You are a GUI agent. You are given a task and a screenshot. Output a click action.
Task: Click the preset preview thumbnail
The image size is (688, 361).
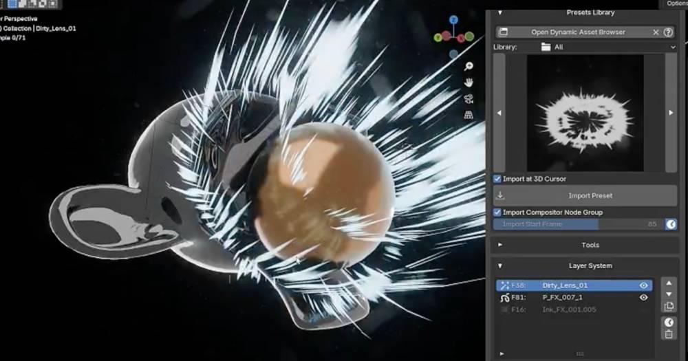pyautogui.click(x=585, y=113)
